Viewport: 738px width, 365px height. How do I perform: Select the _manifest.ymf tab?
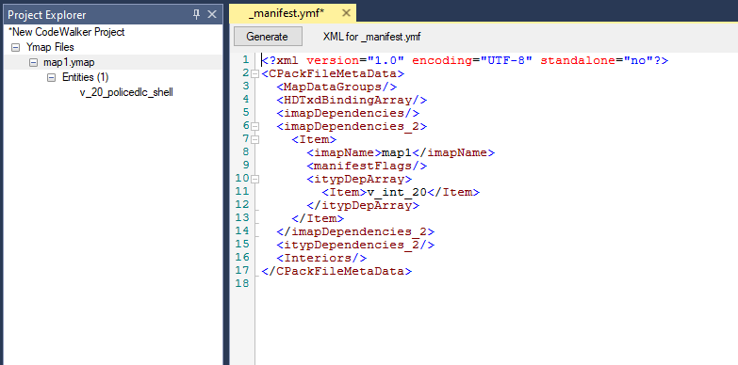pos(287,13)
